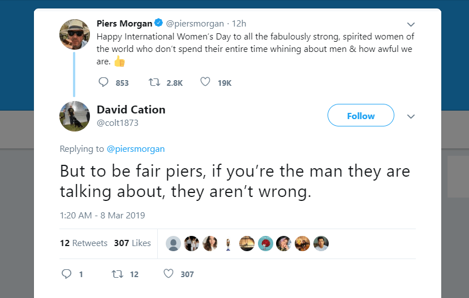The image size is (469, 298).
Task: Click Piers Morgan's verified badge
Action: [159, 24]
